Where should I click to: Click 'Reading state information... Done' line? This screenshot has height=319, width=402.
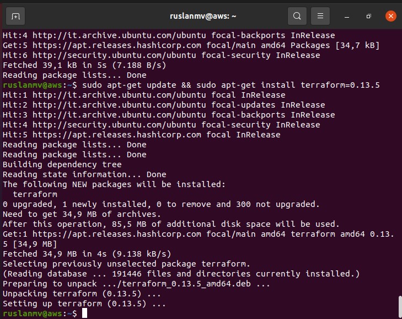pyautogui.click(x=84, y=174)
